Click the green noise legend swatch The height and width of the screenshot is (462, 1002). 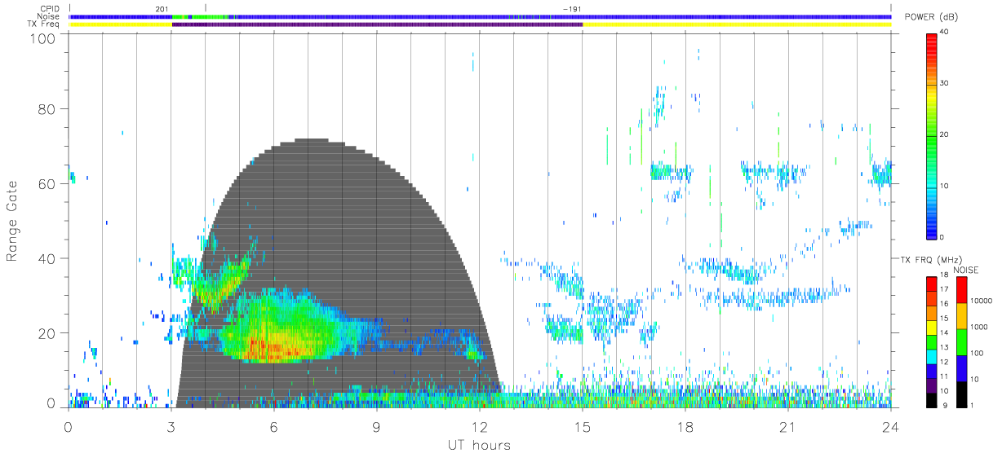click(960, 341)
